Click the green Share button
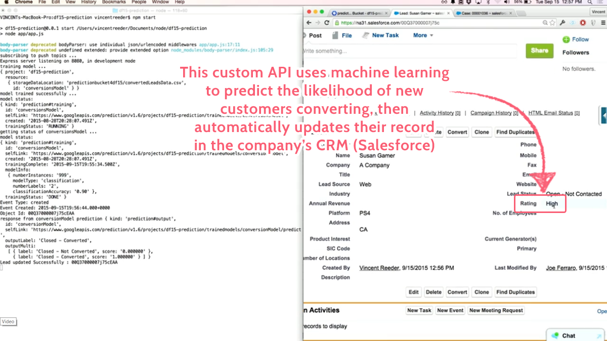Screen dimensions: 607x341 point(539,51)
